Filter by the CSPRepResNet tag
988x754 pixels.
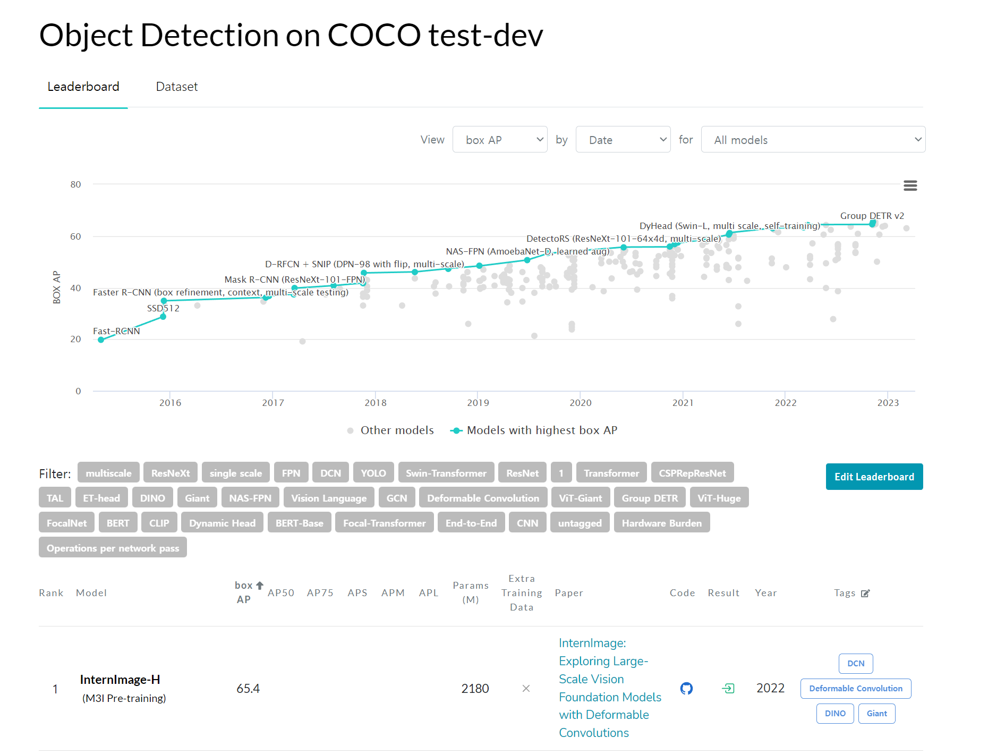click(x=692, y=473)
